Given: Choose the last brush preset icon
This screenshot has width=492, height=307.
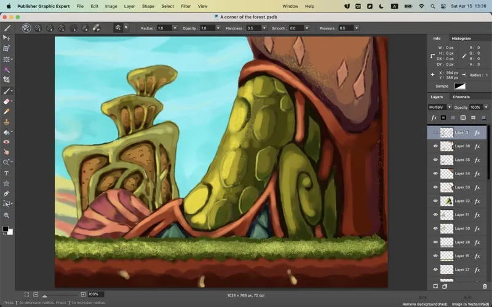Looking at the screenshot, I should pos(97,28).
